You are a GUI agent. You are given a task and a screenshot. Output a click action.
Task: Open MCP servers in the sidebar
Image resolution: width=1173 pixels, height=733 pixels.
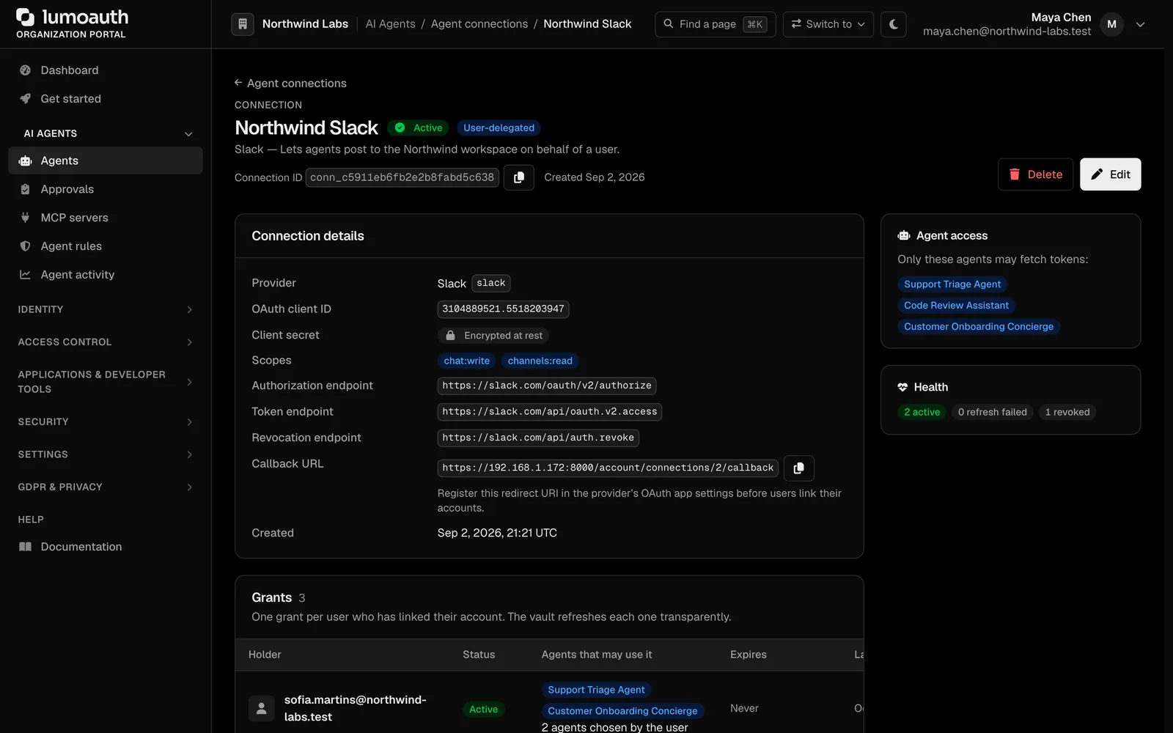(106, 218)
